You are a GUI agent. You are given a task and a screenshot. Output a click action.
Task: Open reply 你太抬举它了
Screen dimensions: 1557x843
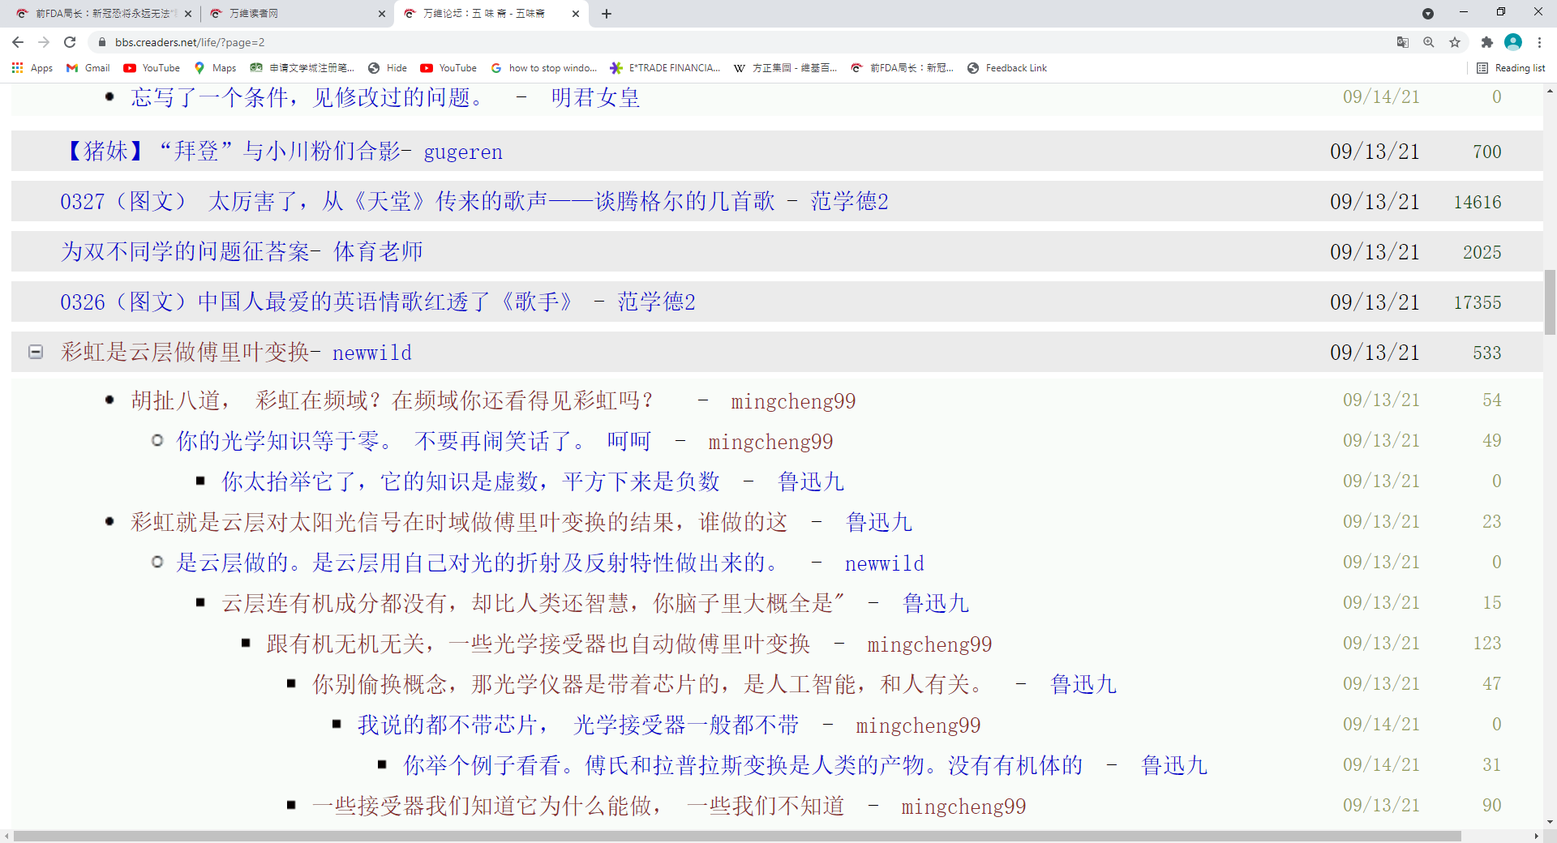click(x=471, y=482)
